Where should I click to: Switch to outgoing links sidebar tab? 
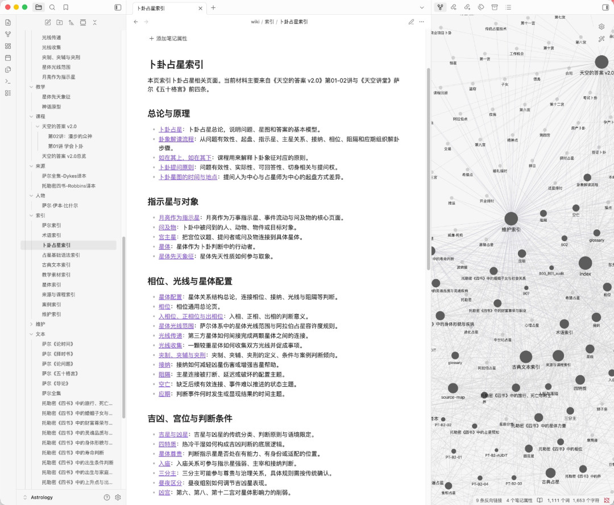pyautogui.click(x=467, y=7)
